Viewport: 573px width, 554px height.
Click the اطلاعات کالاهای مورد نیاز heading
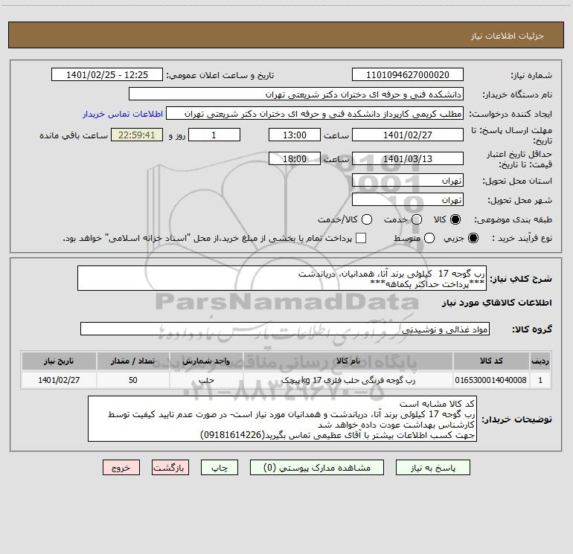(496, 303)
